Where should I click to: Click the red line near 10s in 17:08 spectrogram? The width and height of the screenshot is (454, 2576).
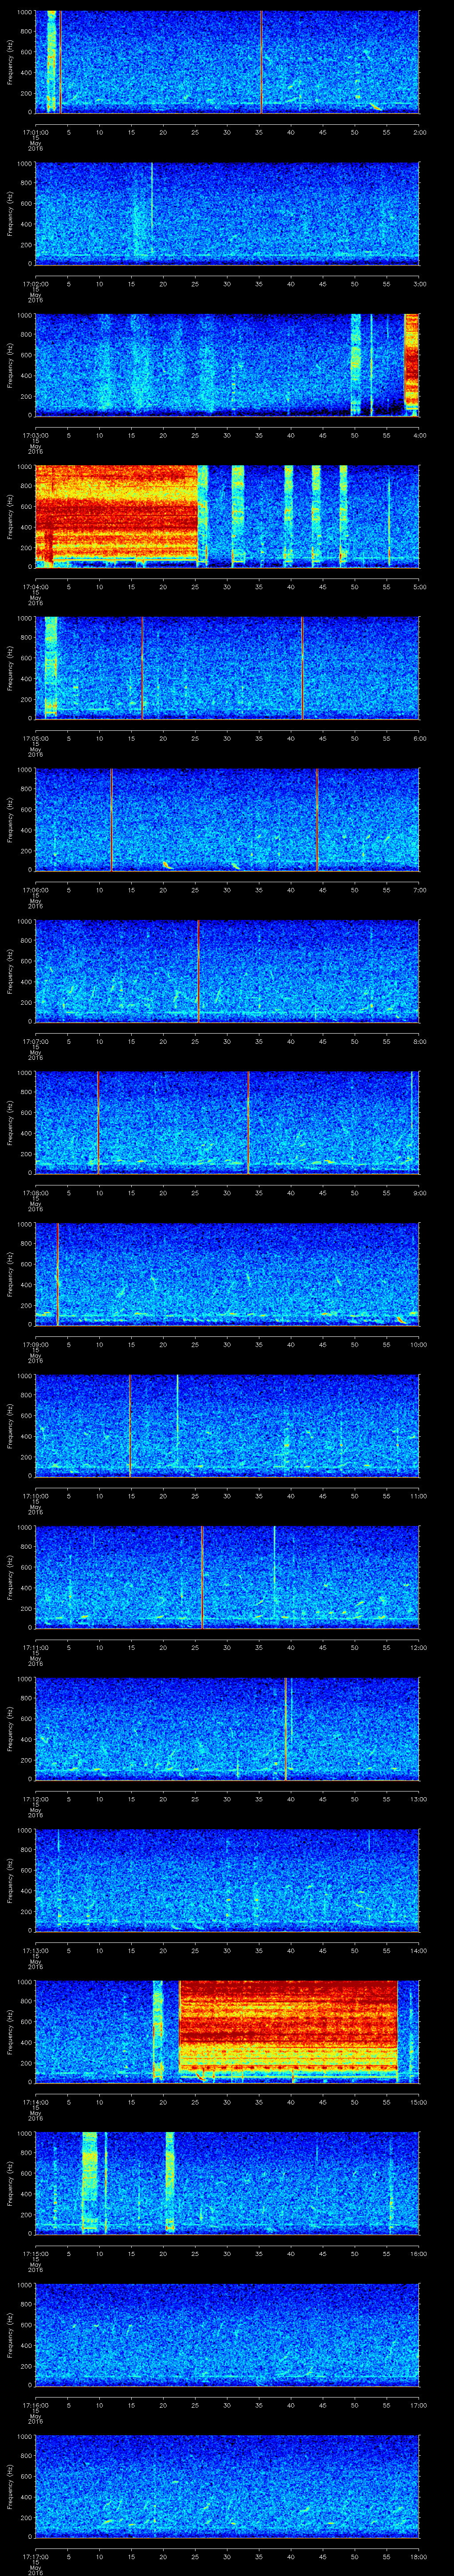98,1122
